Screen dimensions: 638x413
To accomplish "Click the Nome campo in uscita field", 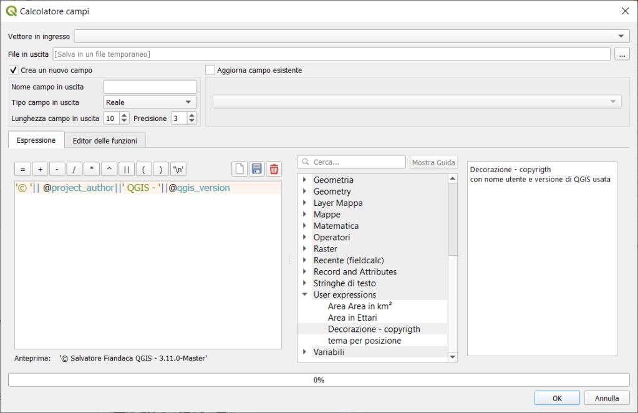I will pos(150,87).
